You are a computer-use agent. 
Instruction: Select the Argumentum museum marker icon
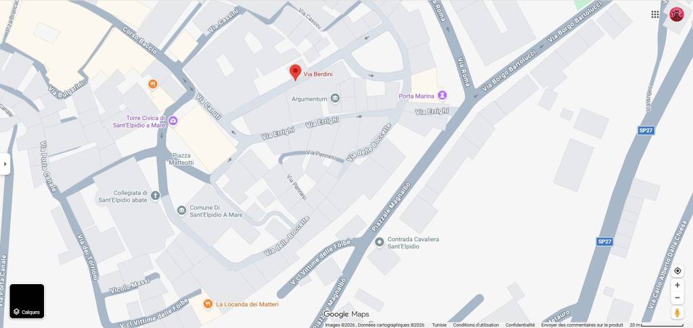coord(335,99)
